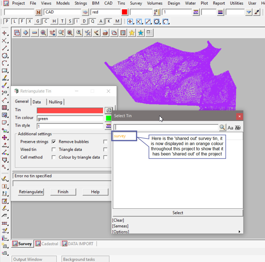Click the green Tin colour swatch

click(x=108, y=118)
